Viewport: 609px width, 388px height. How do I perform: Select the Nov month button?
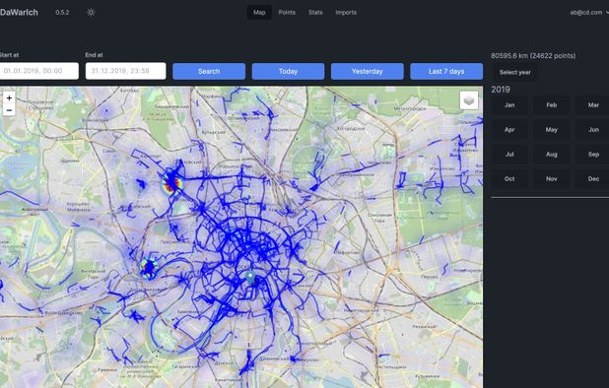[x=552, y=179]
